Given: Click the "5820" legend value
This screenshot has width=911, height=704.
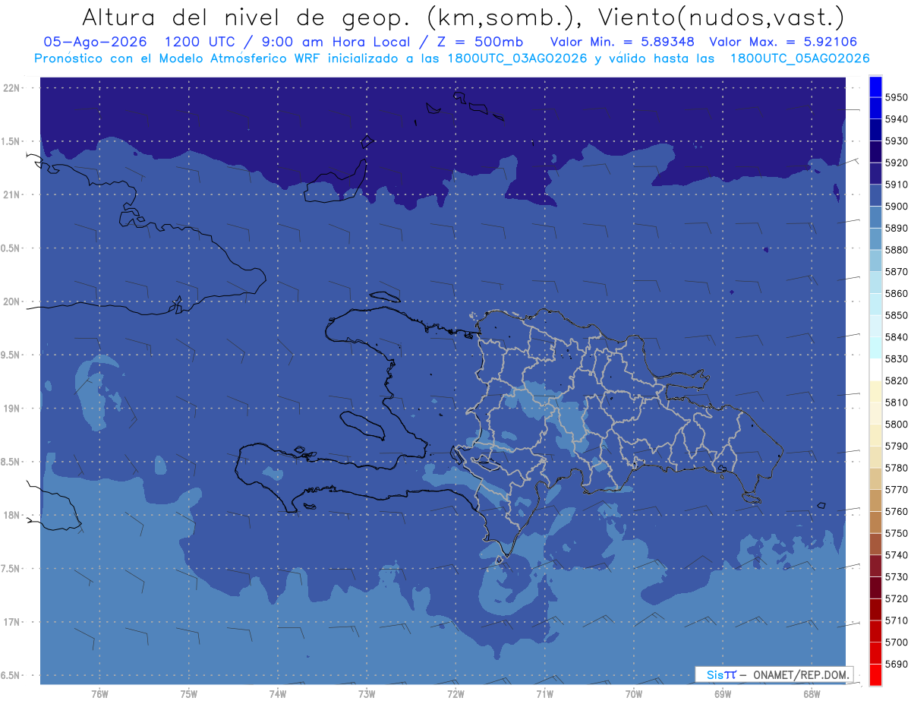Looking at the screenshot, I should [897, 380].
